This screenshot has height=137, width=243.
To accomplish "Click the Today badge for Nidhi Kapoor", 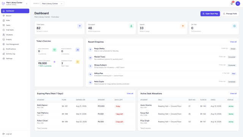I will pyautogui.click(x=118, y=106).
